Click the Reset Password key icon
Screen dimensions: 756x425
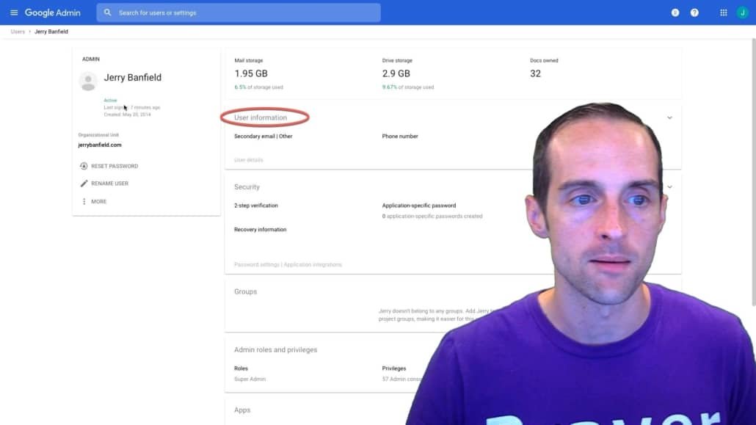(x=84, y=166)
